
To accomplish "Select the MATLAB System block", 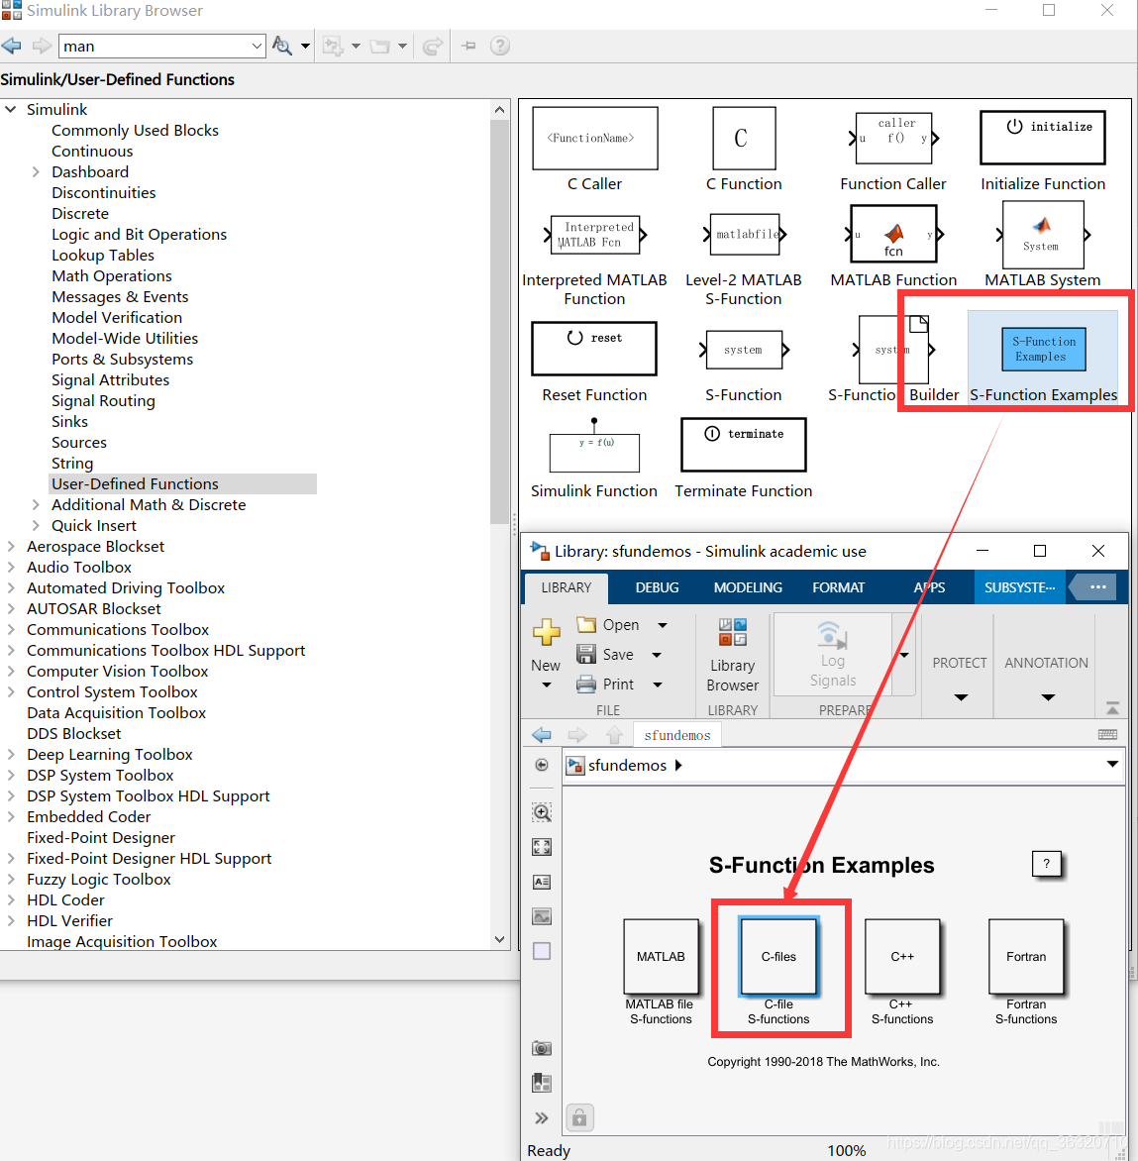I will (x=1043, y=235).
